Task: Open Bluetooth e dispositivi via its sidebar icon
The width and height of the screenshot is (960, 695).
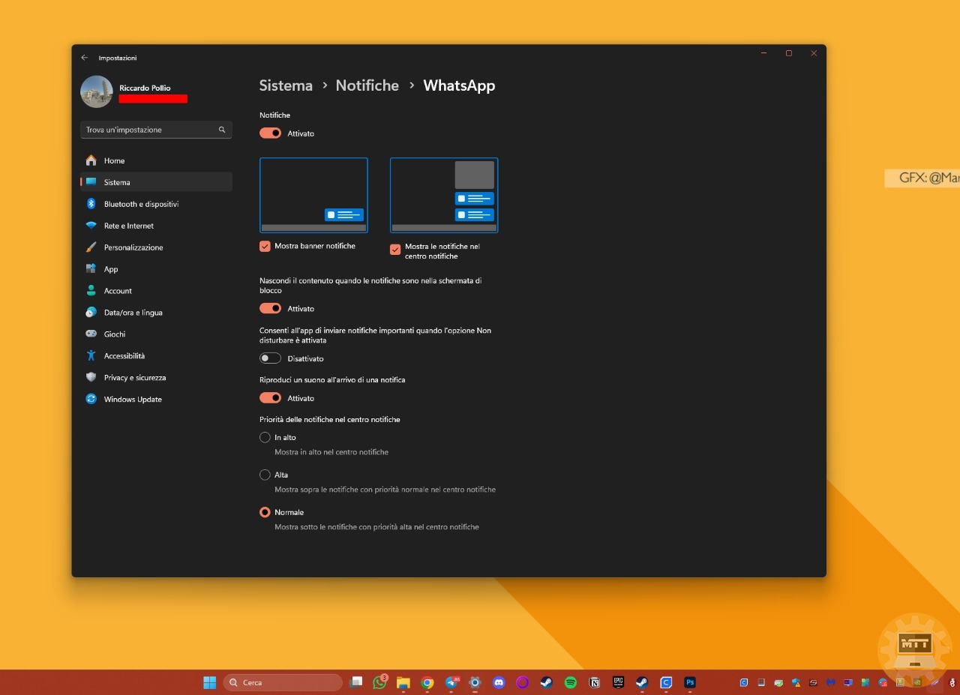Action: (x=91, y=203)
